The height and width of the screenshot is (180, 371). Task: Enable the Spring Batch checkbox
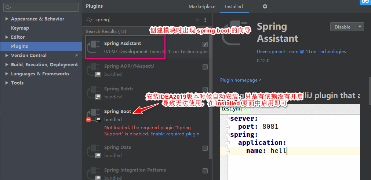tap(205, 89)
